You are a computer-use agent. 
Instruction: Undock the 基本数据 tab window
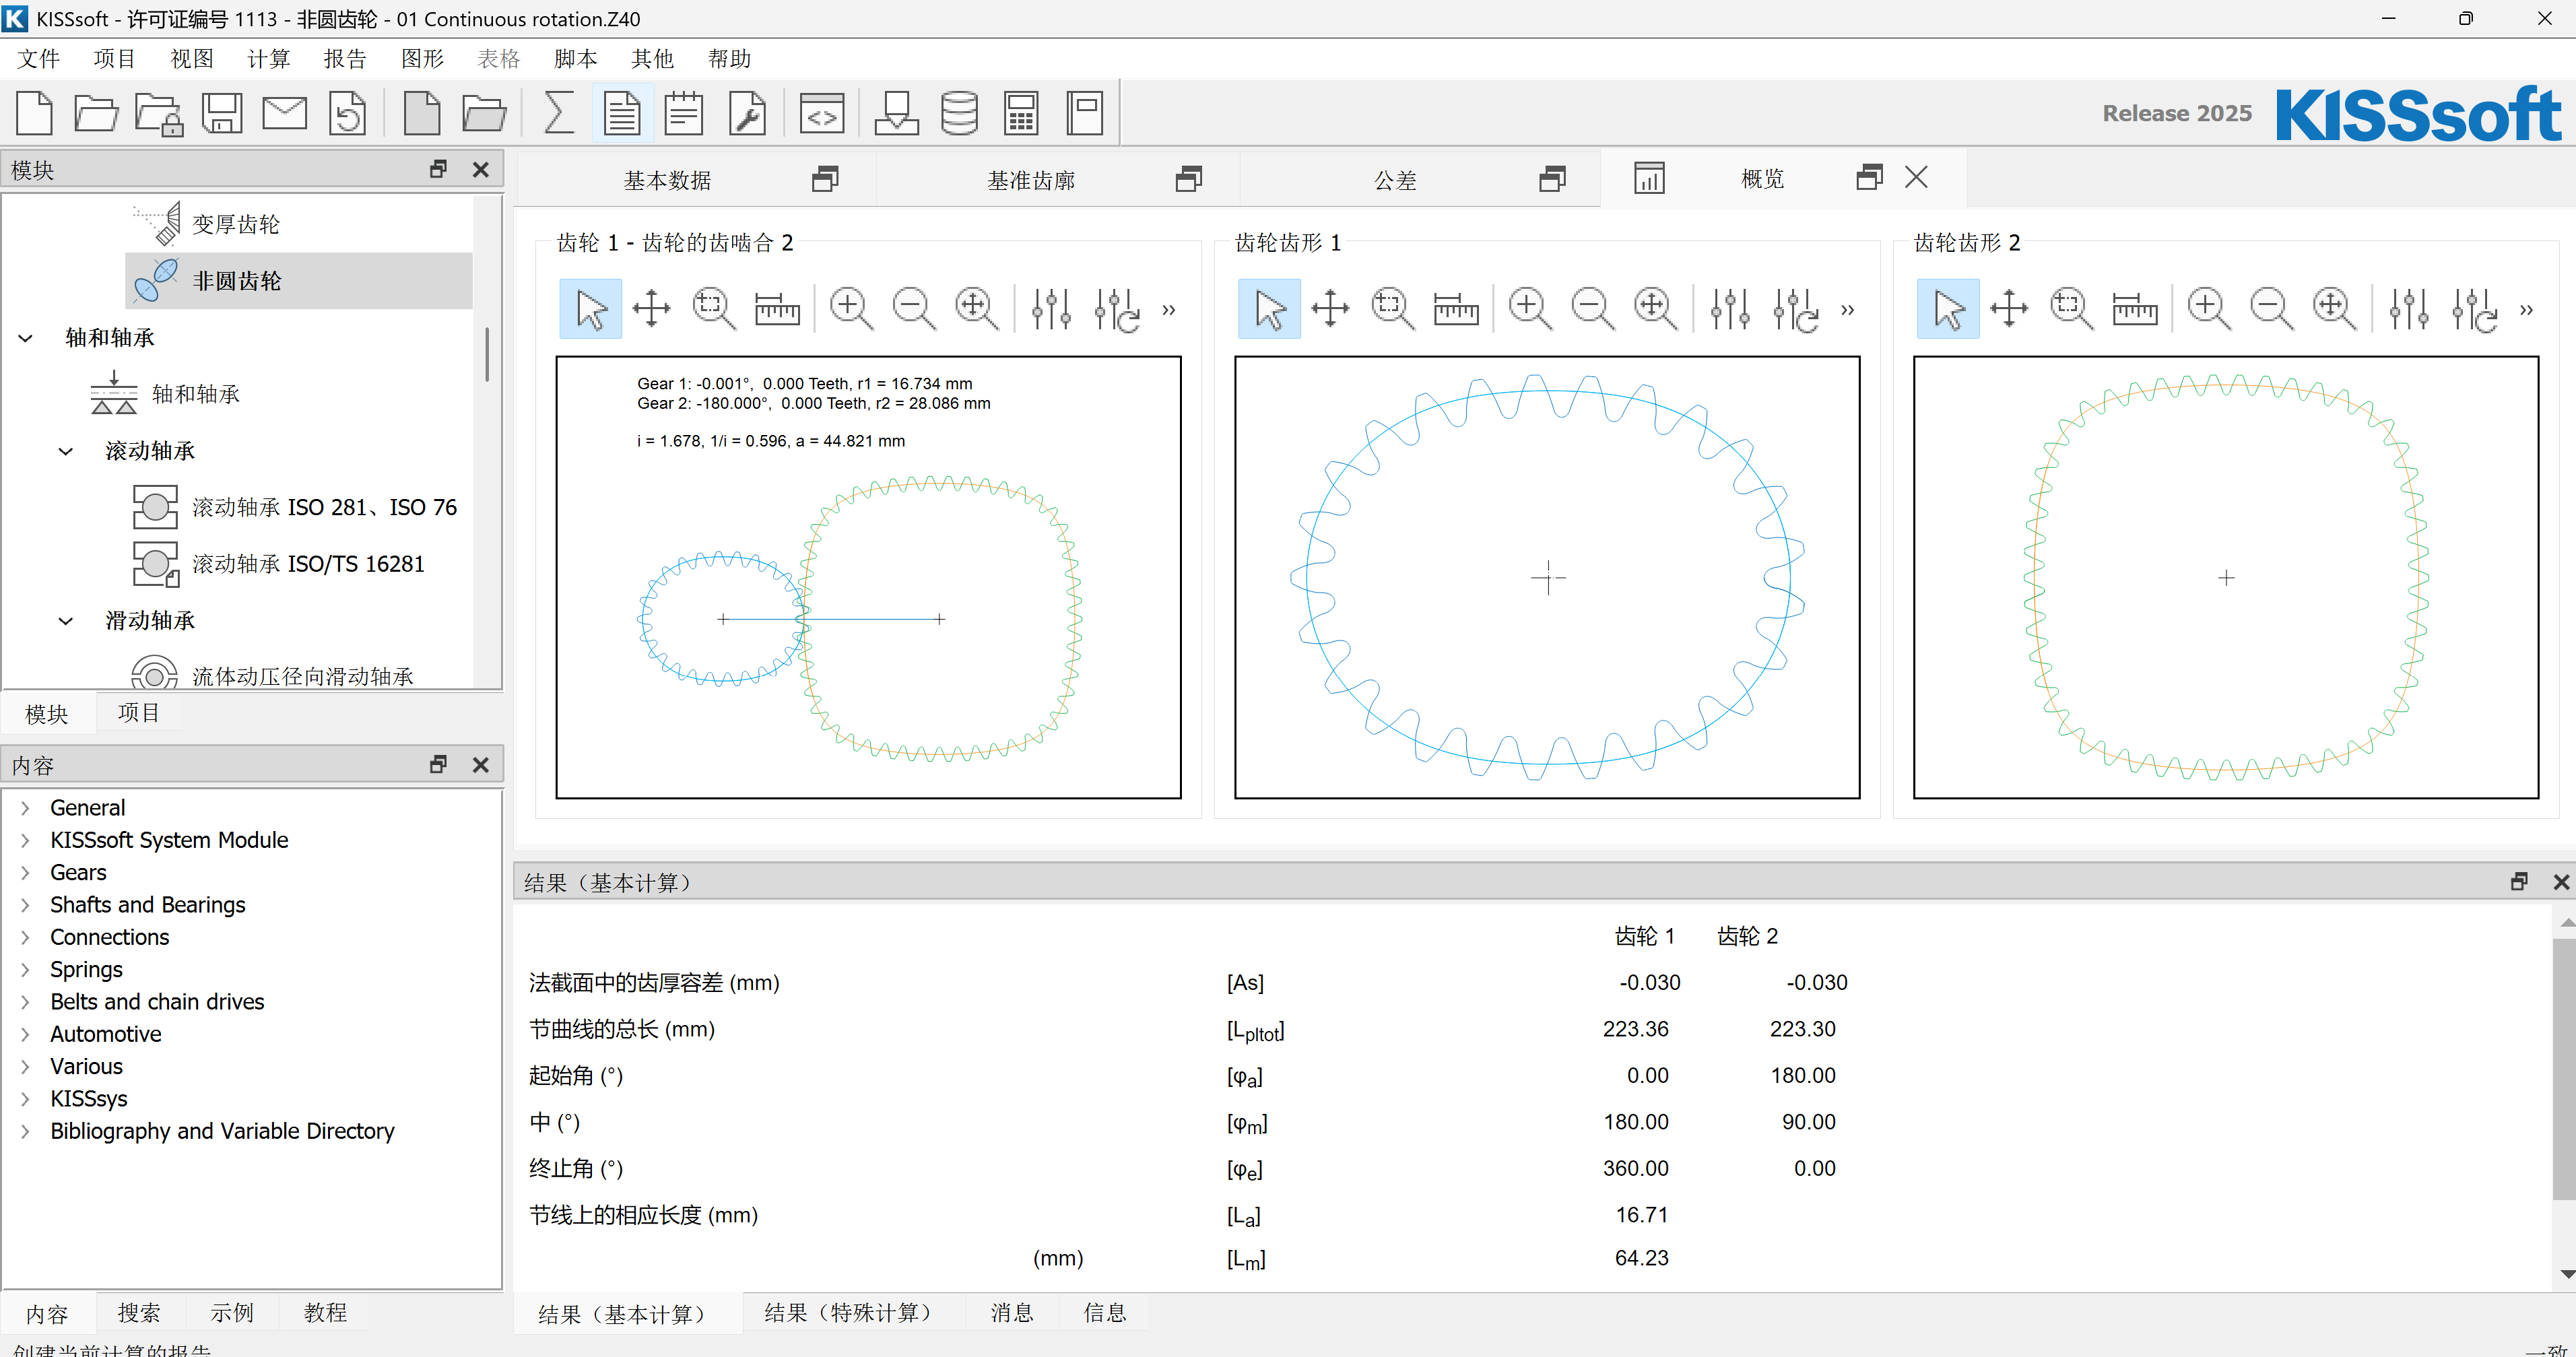click(x=825, y=179)
